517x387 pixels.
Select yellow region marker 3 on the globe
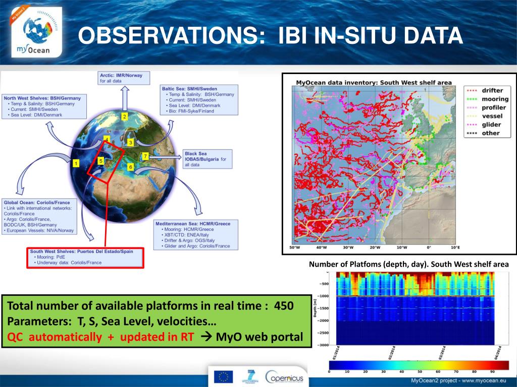coord(131,143)
